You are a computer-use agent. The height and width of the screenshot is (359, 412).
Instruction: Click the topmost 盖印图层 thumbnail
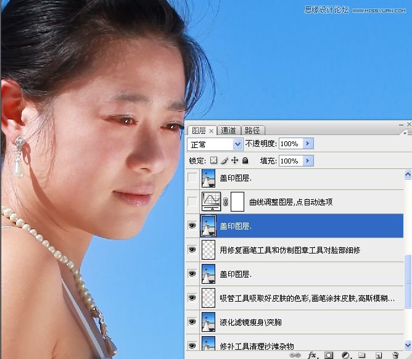point(208,178)
